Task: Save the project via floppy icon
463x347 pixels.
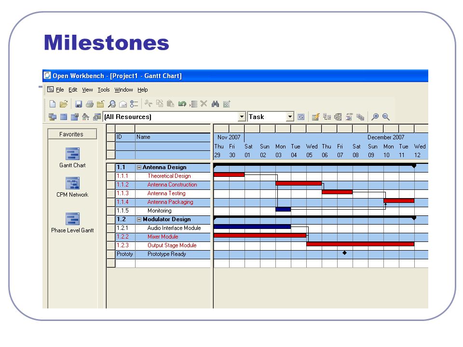Action: click(79, 104)
